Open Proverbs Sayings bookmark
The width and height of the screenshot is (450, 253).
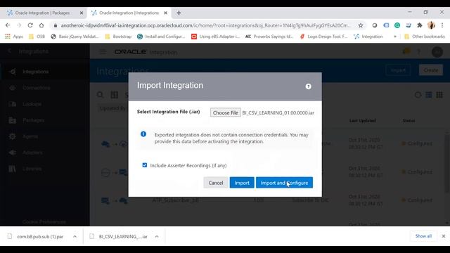point(269,37)
